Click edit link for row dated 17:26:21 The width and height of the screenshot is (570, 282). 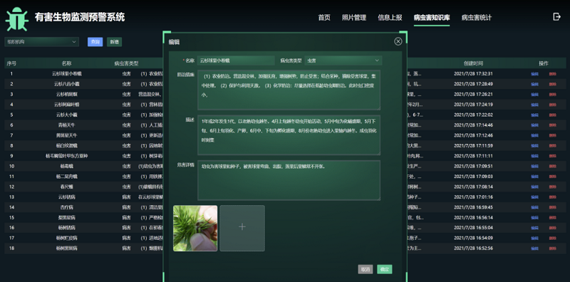535,94
